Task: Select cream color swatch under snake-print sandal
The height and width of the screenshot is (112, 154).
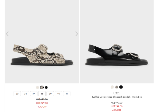Action: [37, 88]
